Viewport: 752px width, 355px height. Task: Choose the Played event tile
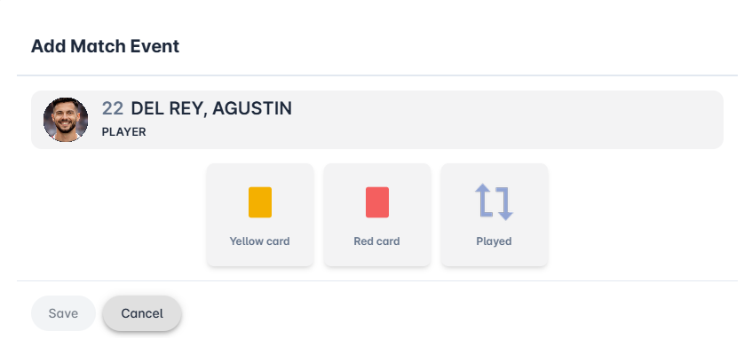(494, 215)
